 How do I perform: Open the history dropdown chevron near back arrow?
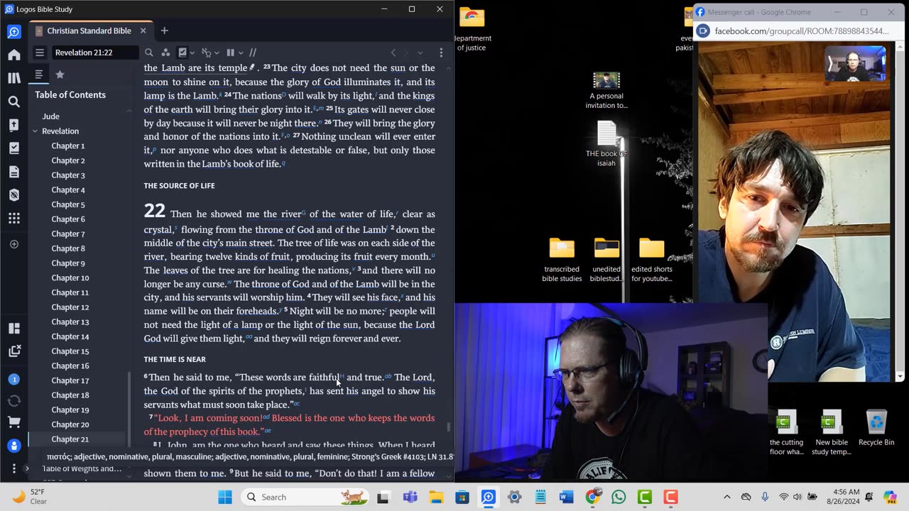(x=420, y=53)
